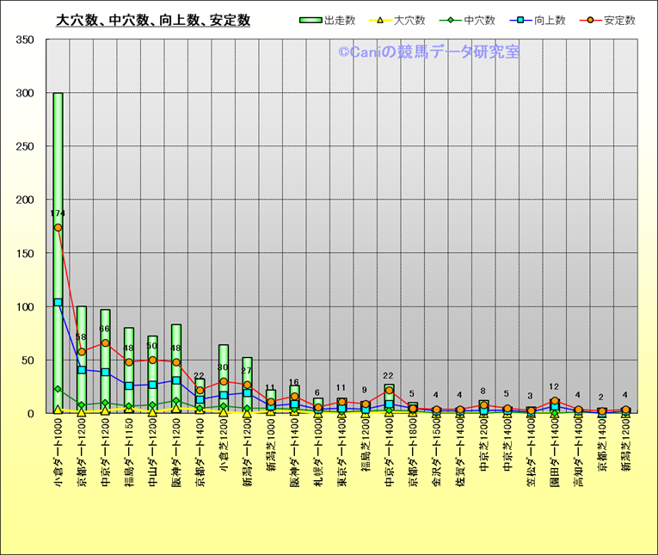
Task: Click the orange point labeled 22 for 中京ダート1400
Action: pos(389,391)
